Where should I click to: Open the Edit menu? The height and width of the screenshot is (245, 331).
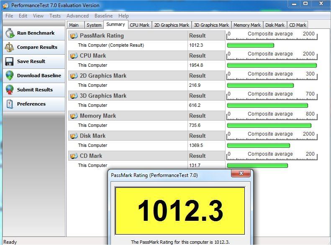click(23, 16)
